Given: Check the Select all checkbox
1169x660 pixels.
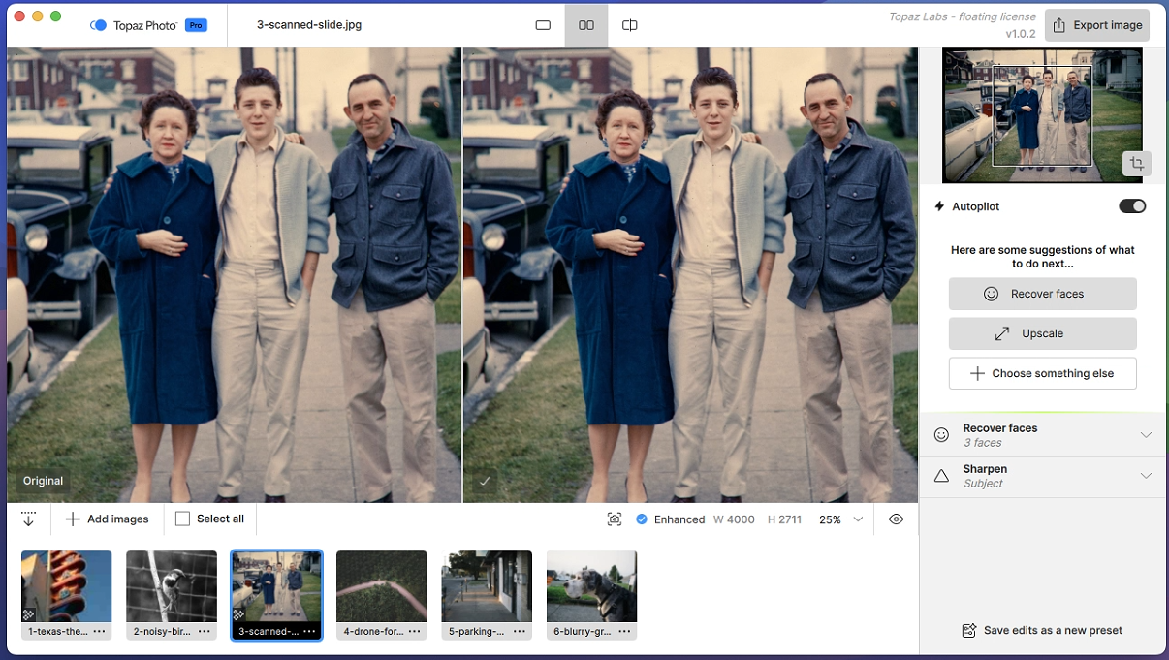Looking at the screenshot, I should [x=182, y=519].
